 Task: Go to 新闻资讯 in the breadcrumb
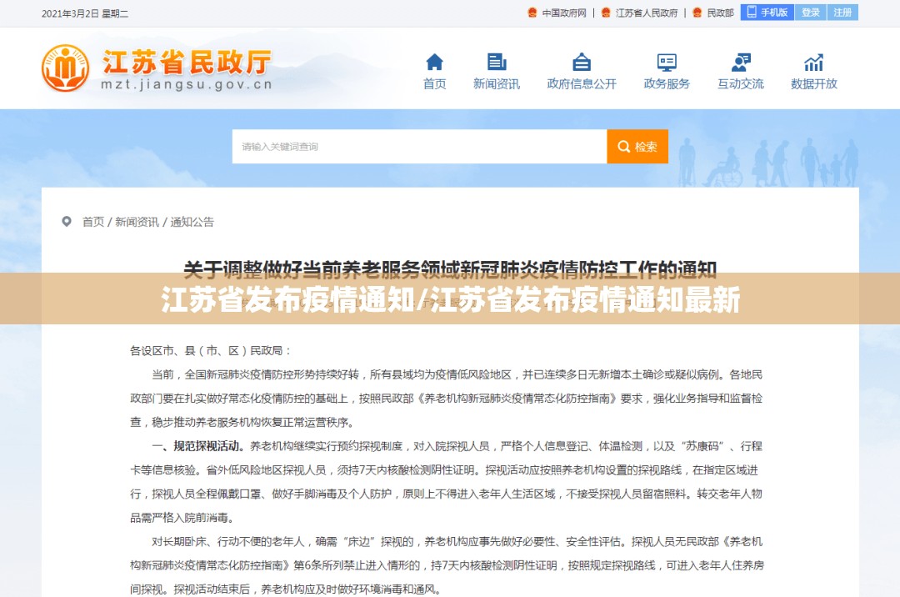pos(137,222)
